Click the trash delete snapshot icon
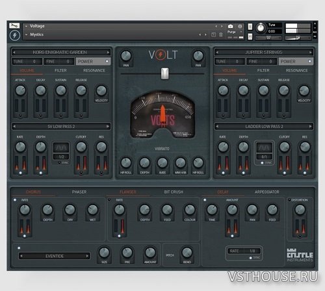Viewport: 325px width, 291px height. [221, 34]
